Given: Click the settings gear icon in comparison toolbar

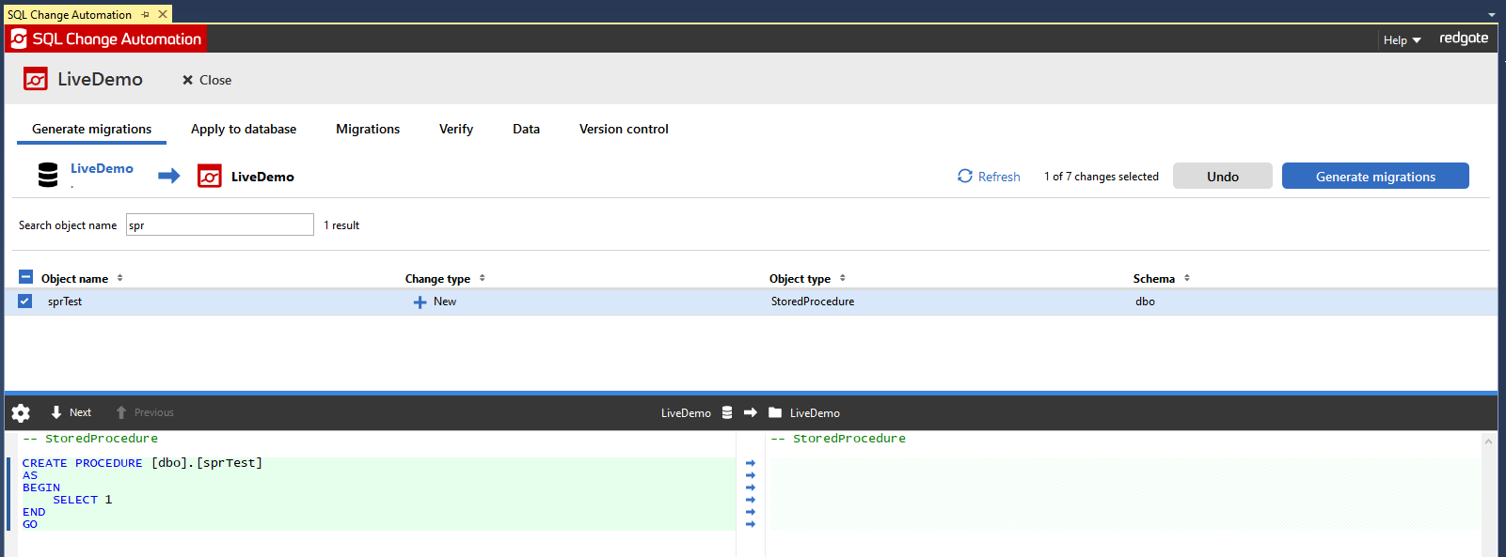Looking at the screenshot, I should click(x=21, y=413).
